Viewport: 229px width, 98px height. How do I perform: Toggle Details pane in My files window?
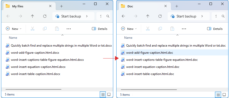(99, 29)
